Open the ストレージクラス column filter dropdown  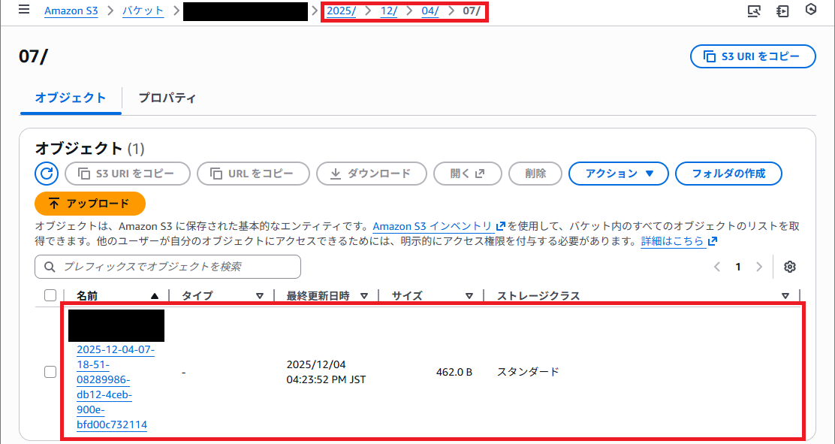(786, 295)
